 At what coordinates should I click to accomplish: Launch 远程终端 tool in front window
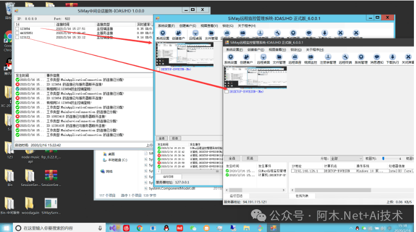[345, 59]
